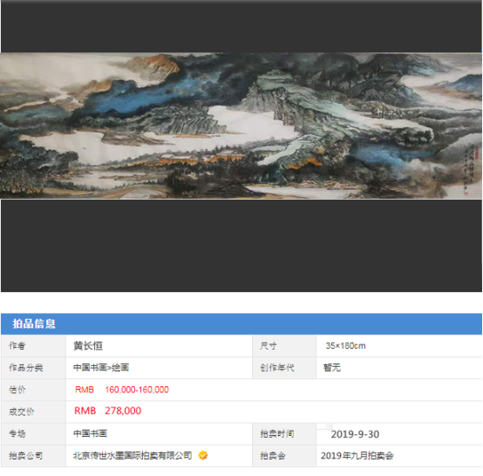
Task: Click the 创作年代 value 暂无
Action: tap(332, 368)
